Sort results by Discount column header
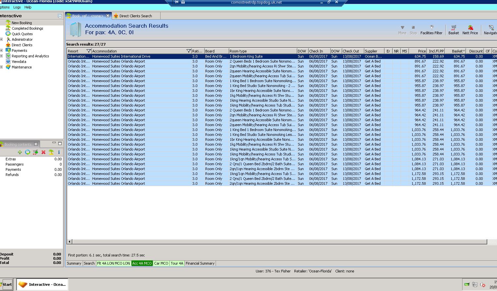 coord(475,51)
